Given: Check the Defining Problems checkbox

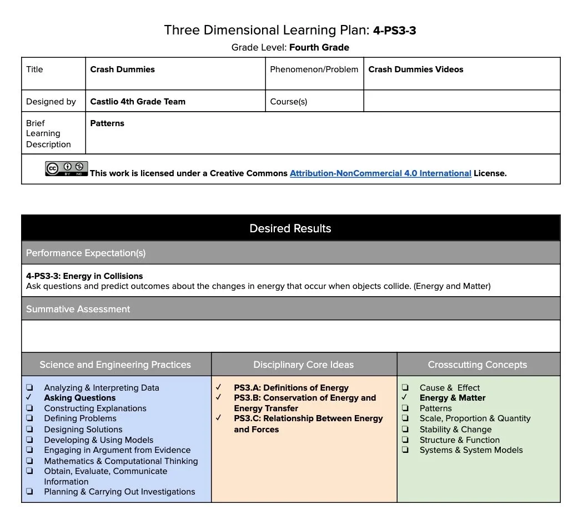Looking at the screenshot, I should pos(30,418).
